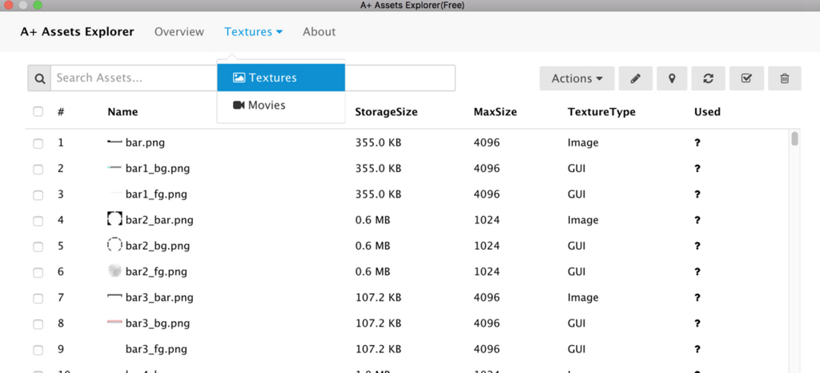
Task: Click bar.png thumbnail icon
Action: [115, 142]
